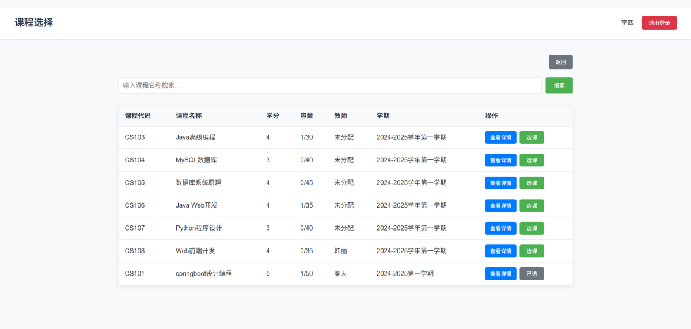Click the 课程选择 page title
Screen dimensions: 691x329
[x=34, y=23]
